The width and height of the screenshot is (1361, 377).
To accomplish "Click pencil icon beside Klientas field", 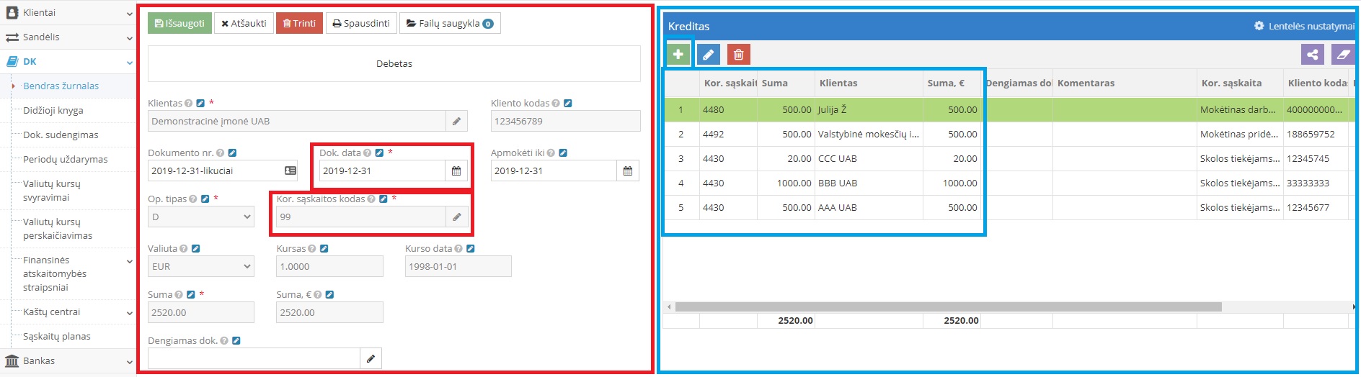I will pyautogui.click(x=456, y=122).
